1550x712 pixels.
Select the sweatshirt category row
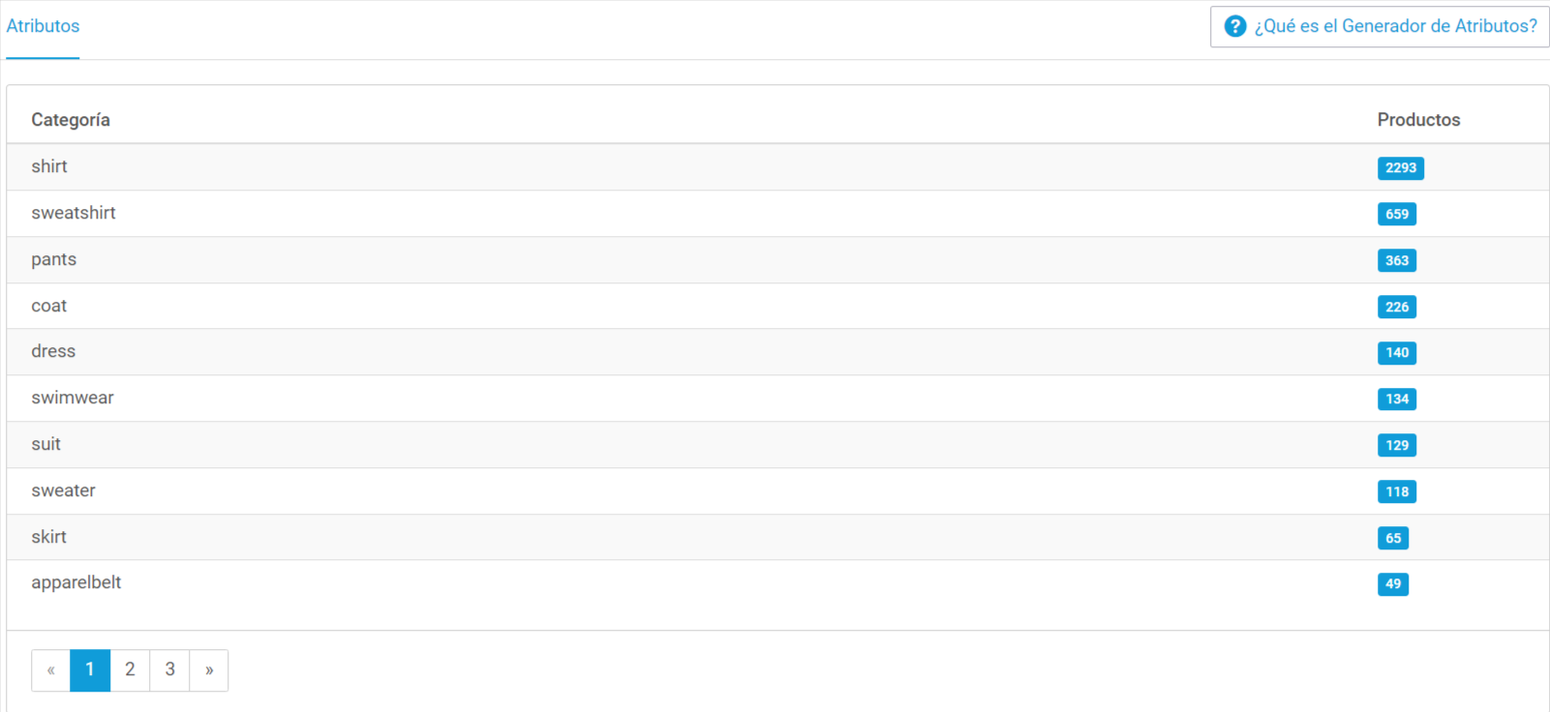777,214
